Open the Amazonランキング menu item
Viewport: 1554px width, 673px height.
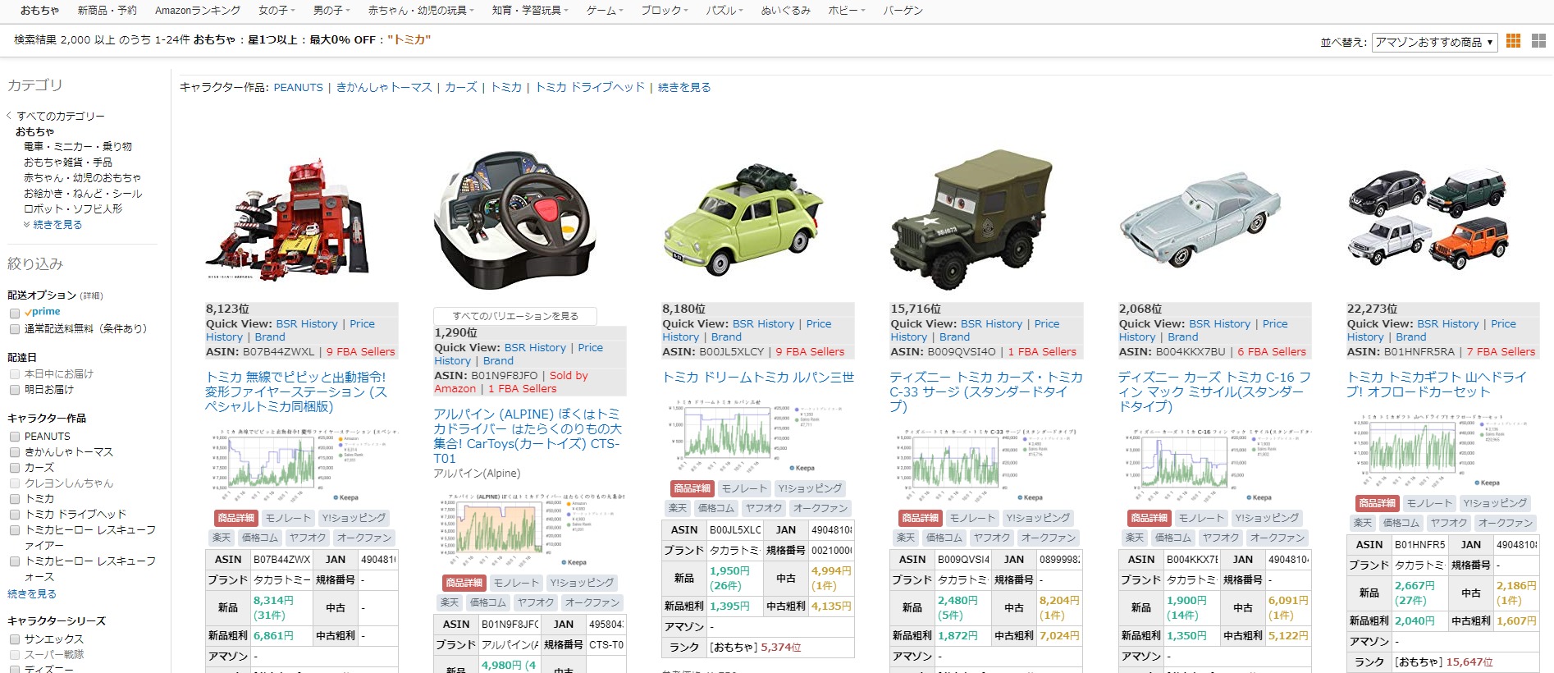coord(198,11)
